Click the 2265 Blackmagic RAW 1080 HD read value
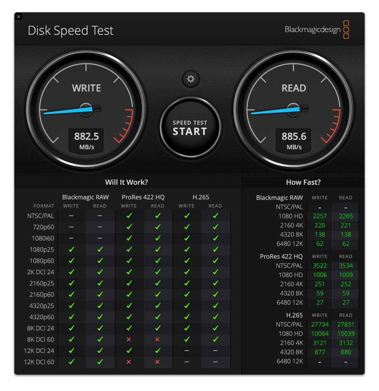Viewport: 379px width, 391px height. tap(346, 216)
